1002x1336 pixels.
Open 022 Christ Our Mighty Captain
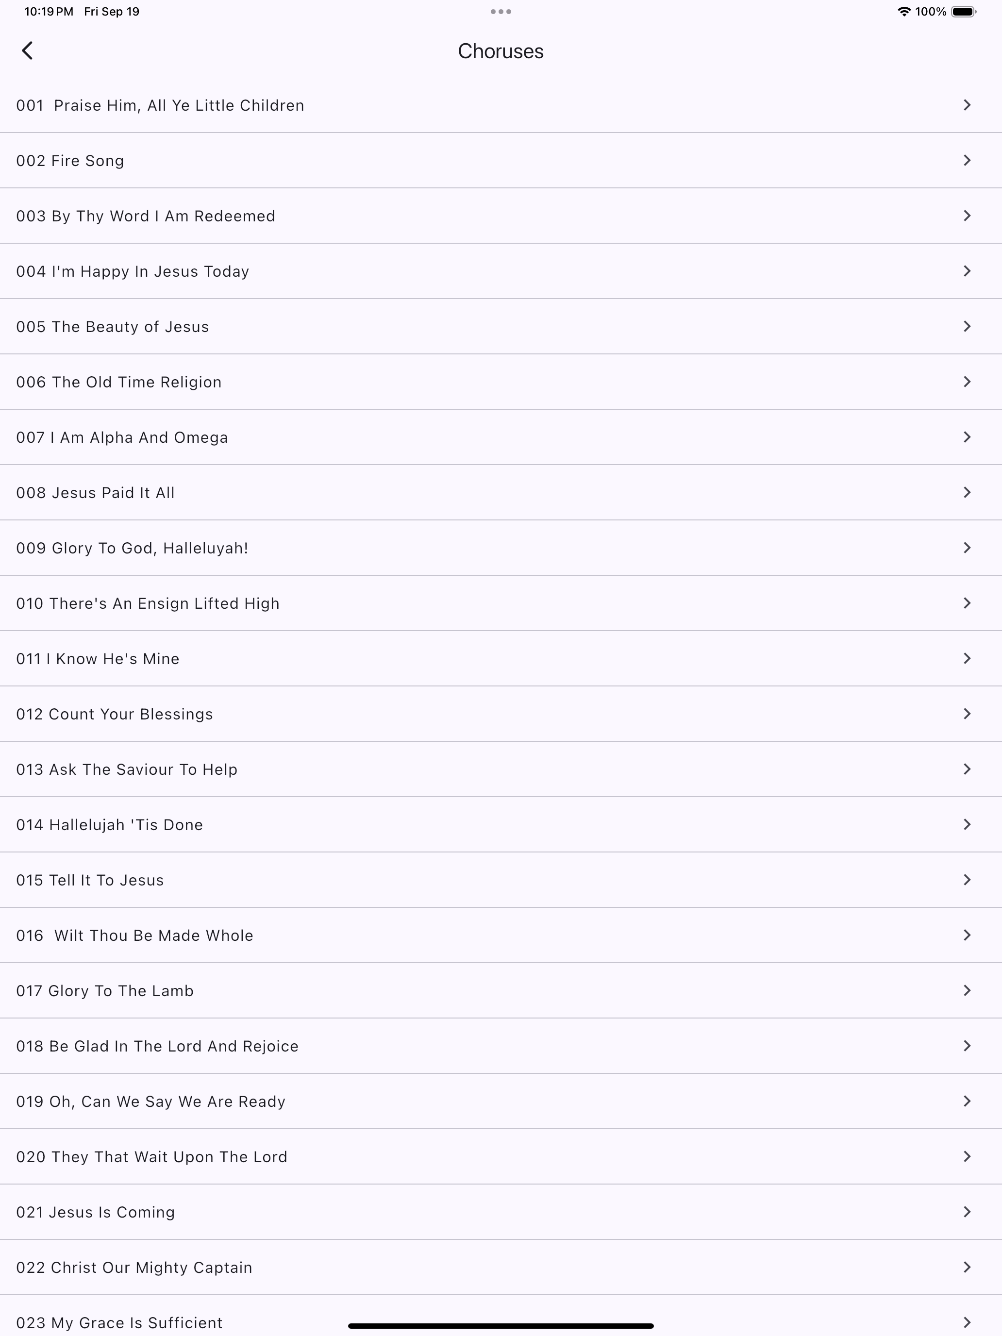501,1268
